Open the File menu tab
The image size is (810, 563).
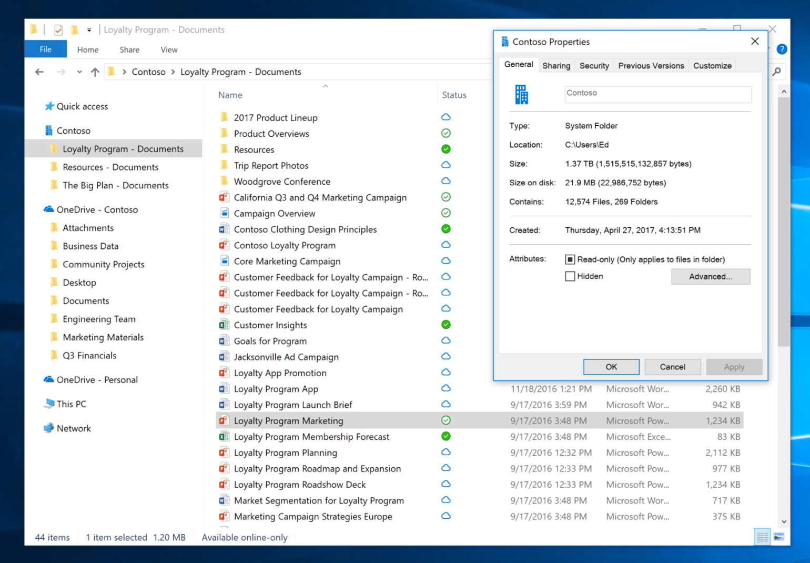coord(46,49)
